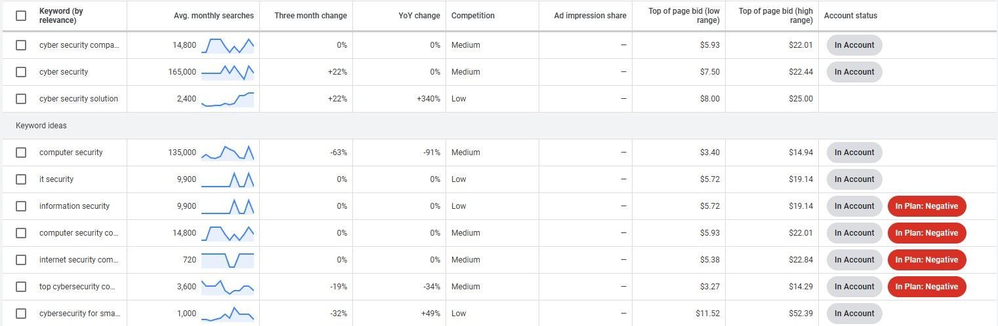This screenshot has width=998, height=326.
Task: View the search trend chart for computer security
Action: pyautogui.click(x=227, y=153)
